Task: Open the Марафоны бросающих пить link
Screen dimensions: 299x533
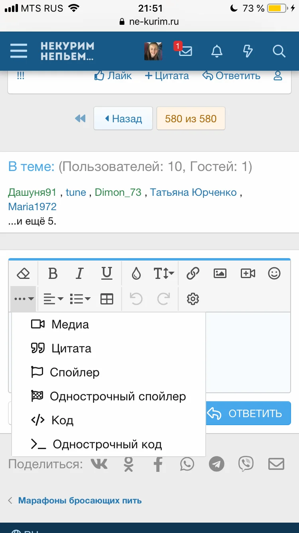Action: tap(80, 500)
